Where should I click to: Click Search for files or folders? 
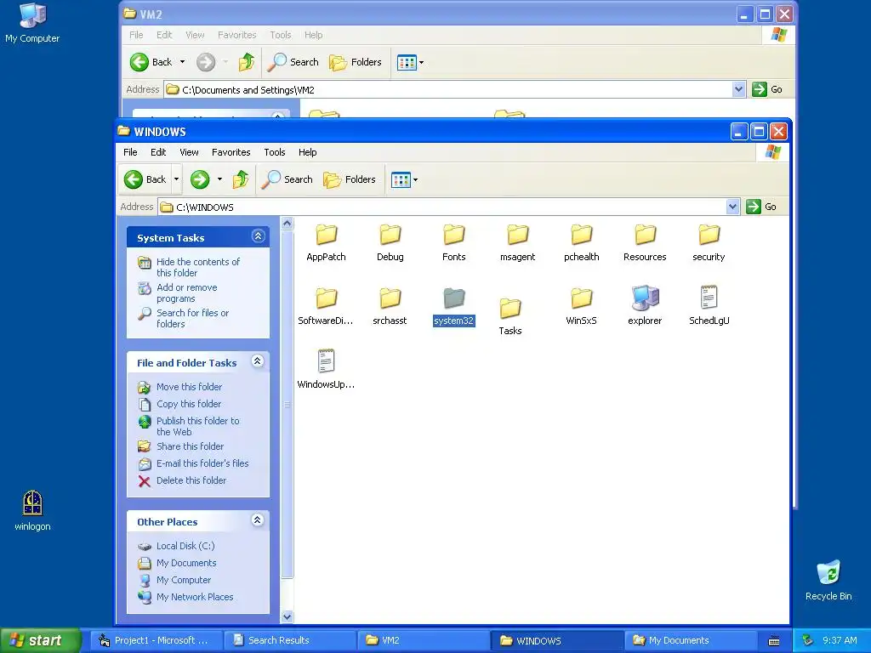[x=192, y=318]
